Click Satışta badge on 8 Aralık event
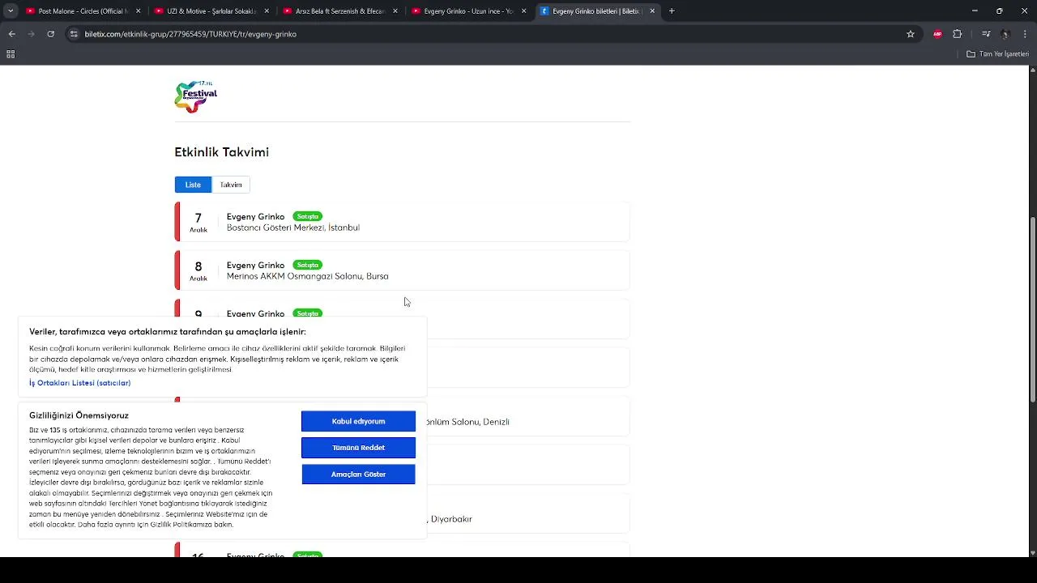The height and width of the screenshot is (583, 1037). [x=308, y=265]
